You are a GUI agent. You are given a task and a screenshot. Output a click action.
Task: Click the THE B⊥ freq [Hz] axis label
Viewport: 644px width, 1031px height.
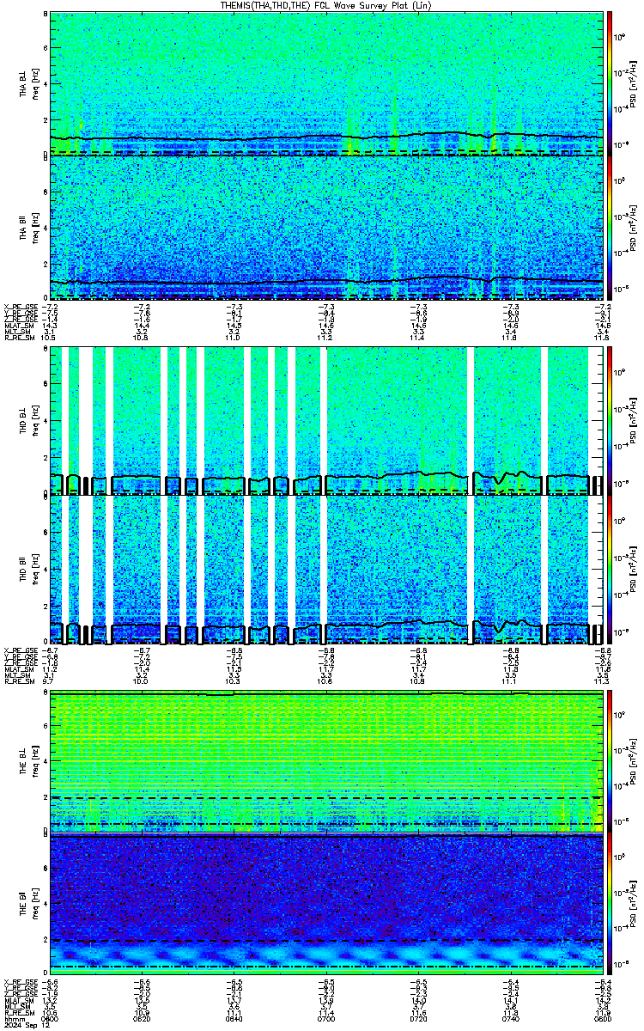[35, 761]
